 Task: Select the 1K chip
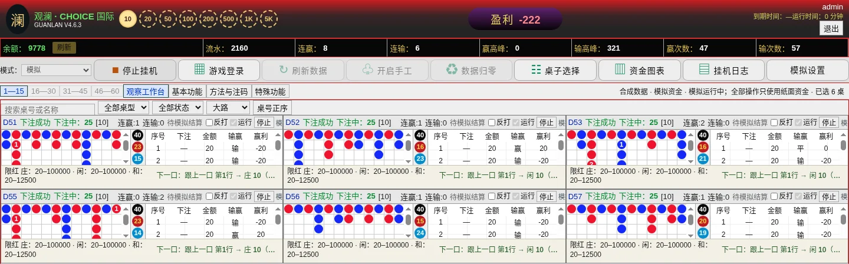[x=249, y=19]
